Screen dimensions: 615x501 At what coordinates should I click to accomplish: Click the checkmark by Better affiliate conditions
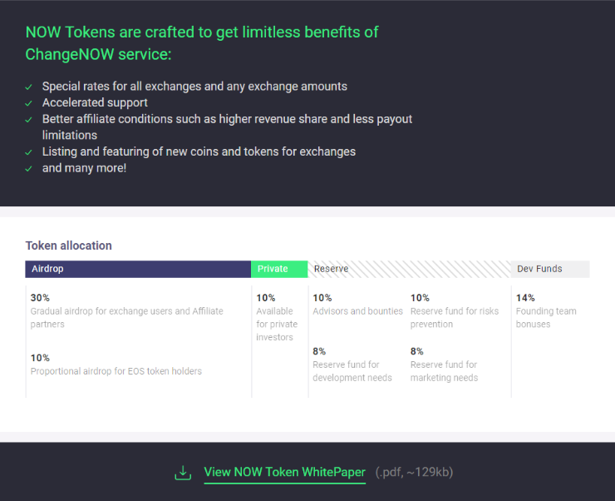[x=28, y=120]
